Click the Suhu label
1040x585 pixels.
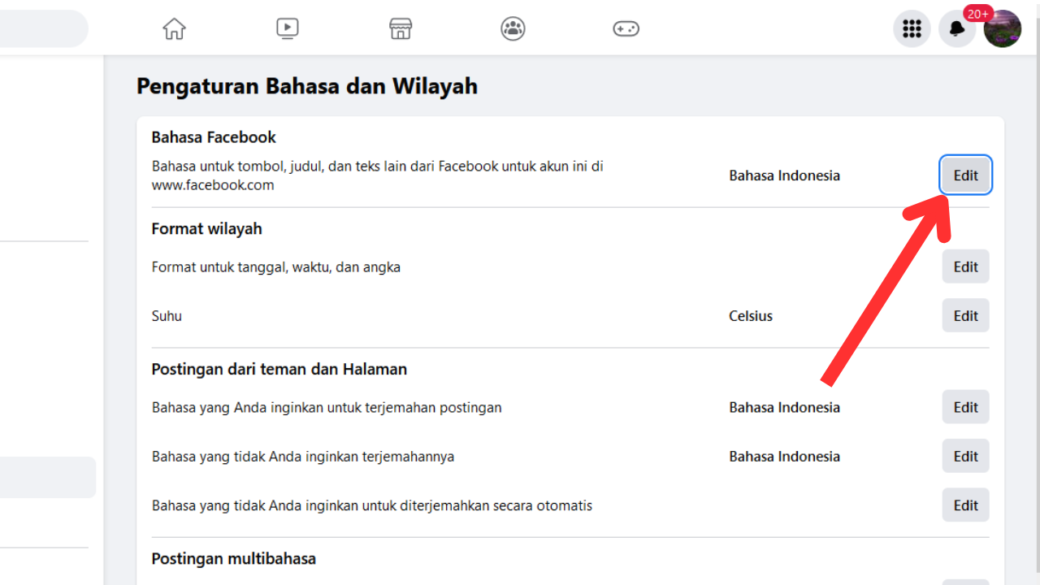pos(167,316)
